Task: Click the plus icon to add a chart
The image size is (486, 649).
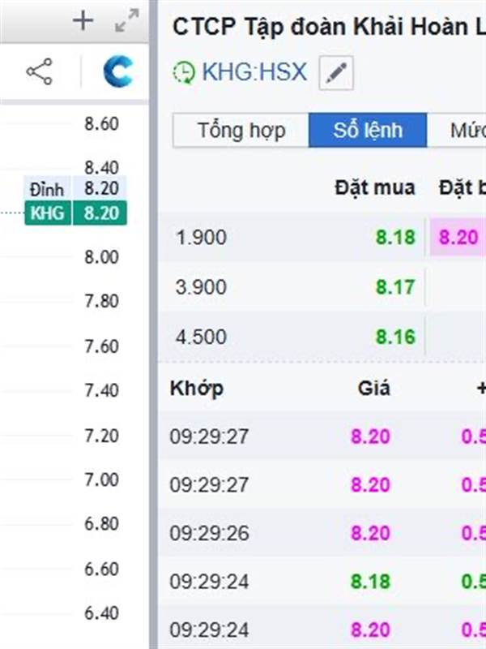Action: pyautogui.click(x=83, y=21)
